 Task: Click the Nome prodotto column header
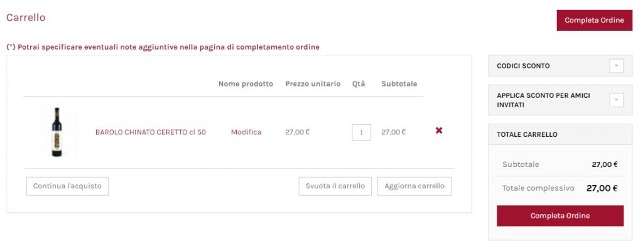point(246,83)
